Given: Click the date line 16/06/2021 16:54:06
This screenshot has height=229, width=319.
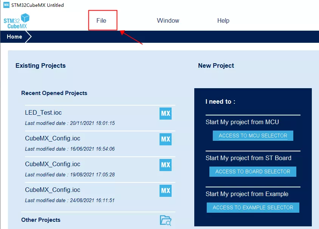Looking at the screenshot, I should (x=70, y=149).
